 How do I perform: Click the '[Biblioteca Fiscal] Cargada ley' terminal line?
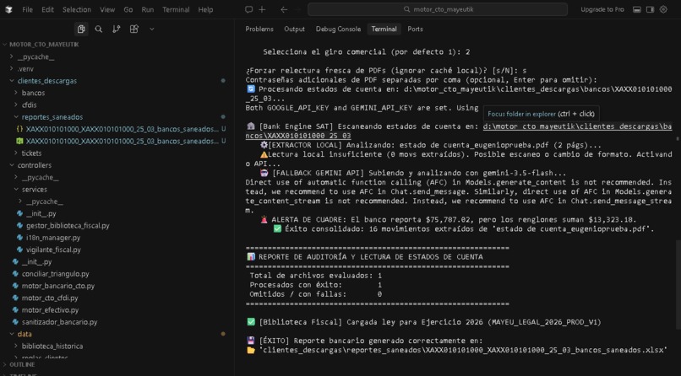pyautogui.click(x=424, y=322)
